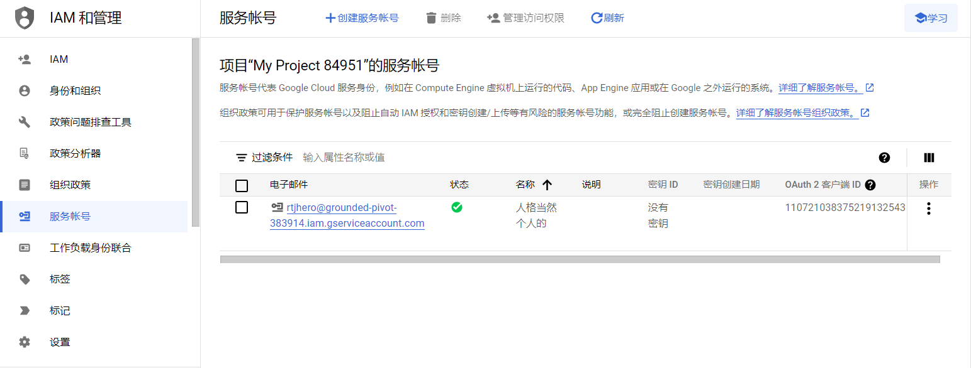Open 政策问题排查工具 in the sidebar
The width and height of the screenshot is (971, 368).
(x=94, y=122)
